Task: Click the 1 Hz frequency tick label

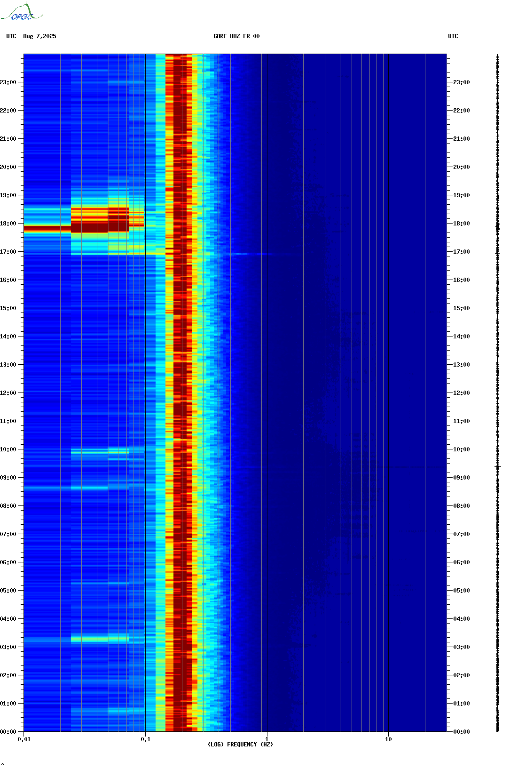Action: coord(267,739)
